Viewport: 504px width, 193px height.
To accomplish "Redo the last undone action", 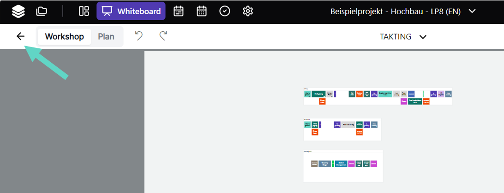I will tap(162, 36).
